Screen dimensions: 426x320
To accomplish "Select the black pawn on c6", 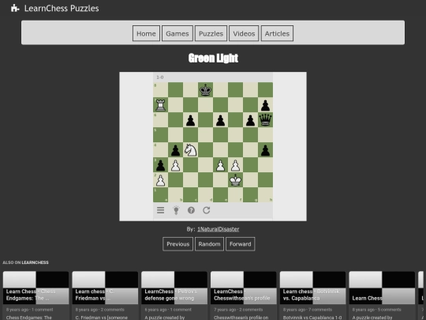I will (190, 120).
